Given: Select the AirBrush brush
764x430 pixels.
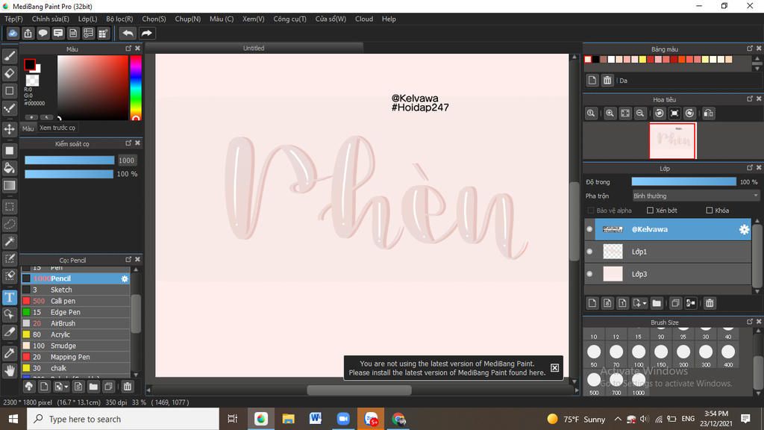Looking at the screenshot, I should coord(75,323).
